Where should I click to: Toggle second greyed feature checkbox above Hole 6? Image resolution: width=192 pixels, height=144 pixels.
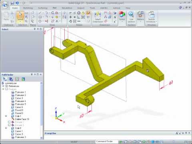pyautogui.click(x=9, y=125)
